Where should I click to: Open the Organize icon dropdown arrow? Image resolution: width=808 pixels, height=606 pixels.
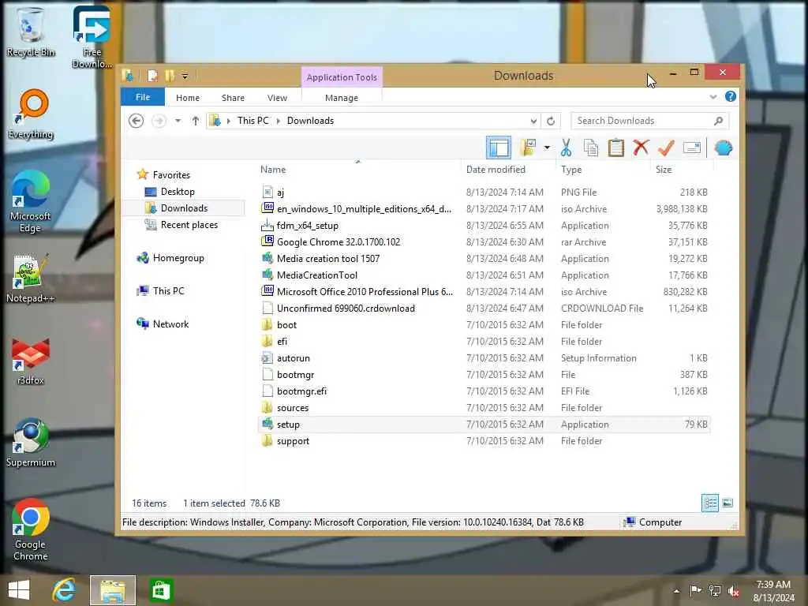pyautogui.click(x=547, y=148)
